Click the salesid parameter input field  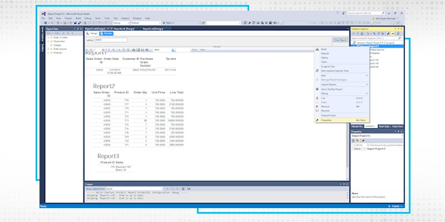point(111,40)
